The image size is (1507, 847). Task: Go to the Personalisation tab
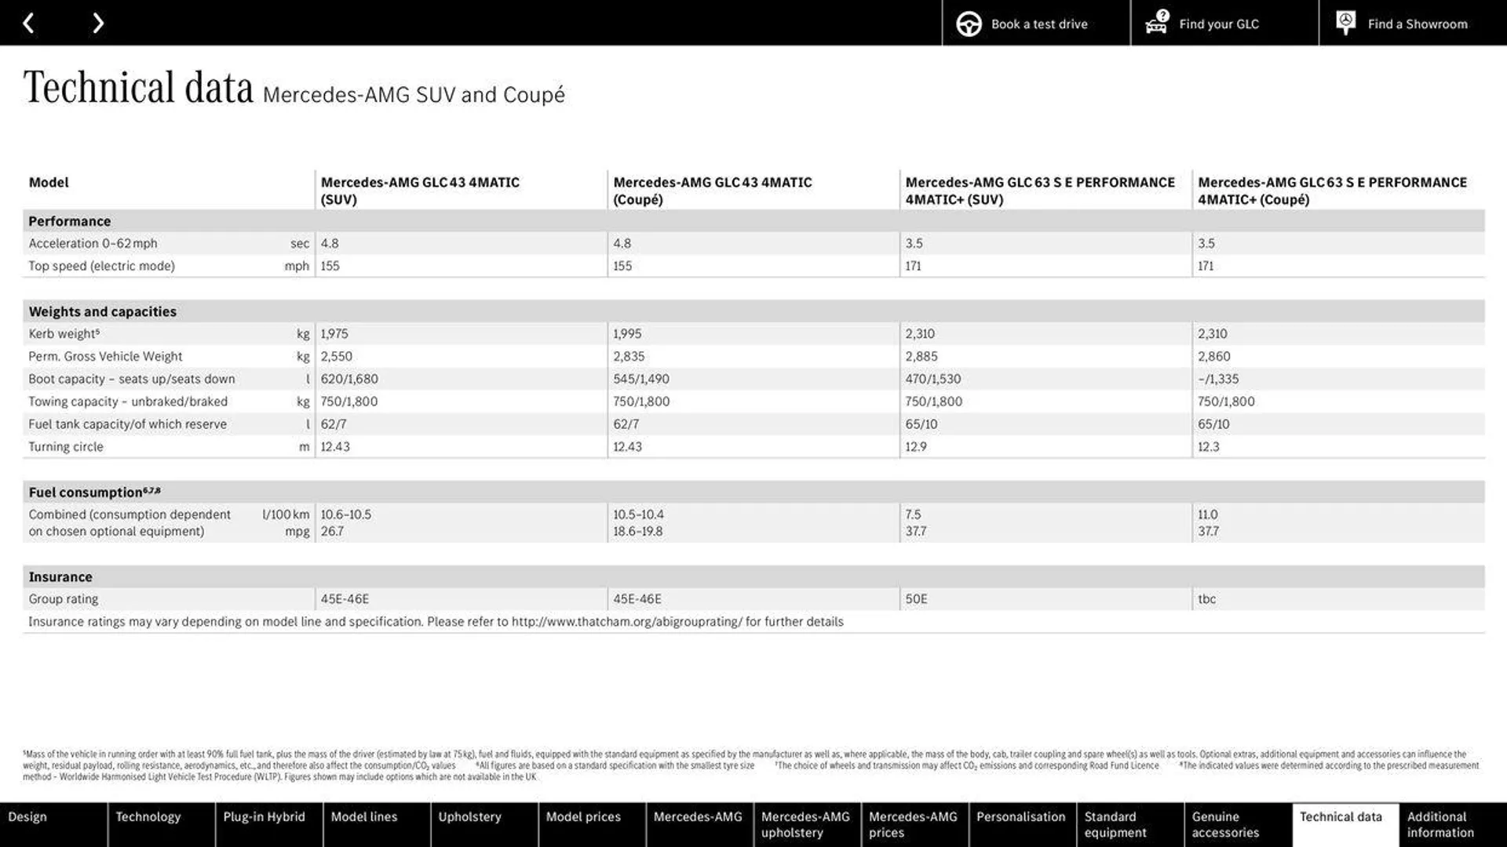[x=1021, y=824]
